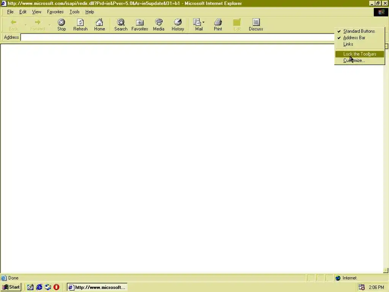Launch Opera from quick launch
Image resolution: width=389 pixels, height=292 pixels.
[x=56, y=287]
